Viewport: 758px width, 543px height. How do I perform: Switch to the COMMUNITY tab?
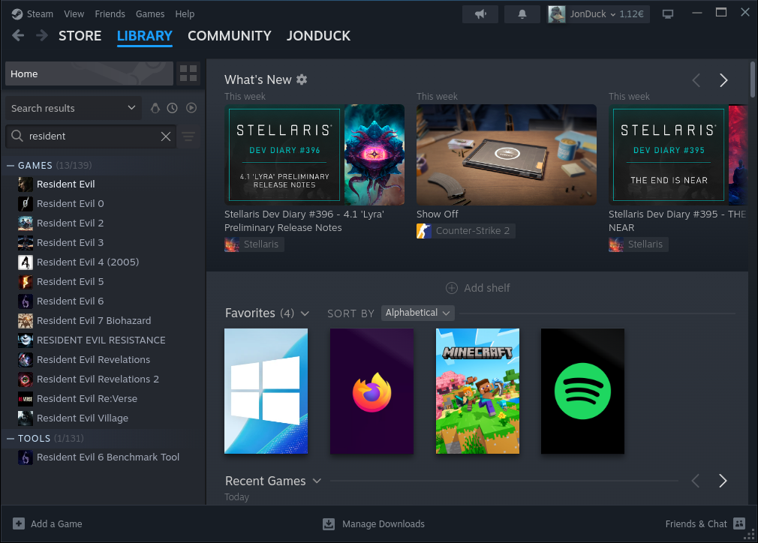(x=230, y=36)
